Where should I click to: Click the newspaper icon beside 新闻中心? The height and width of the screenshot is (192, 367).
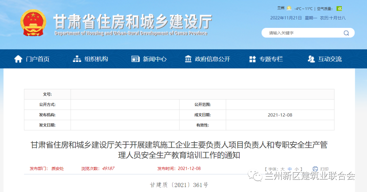[135, 59]
